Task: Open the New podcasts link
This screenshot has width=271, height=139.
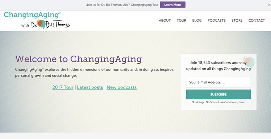Action: (122, 87)
